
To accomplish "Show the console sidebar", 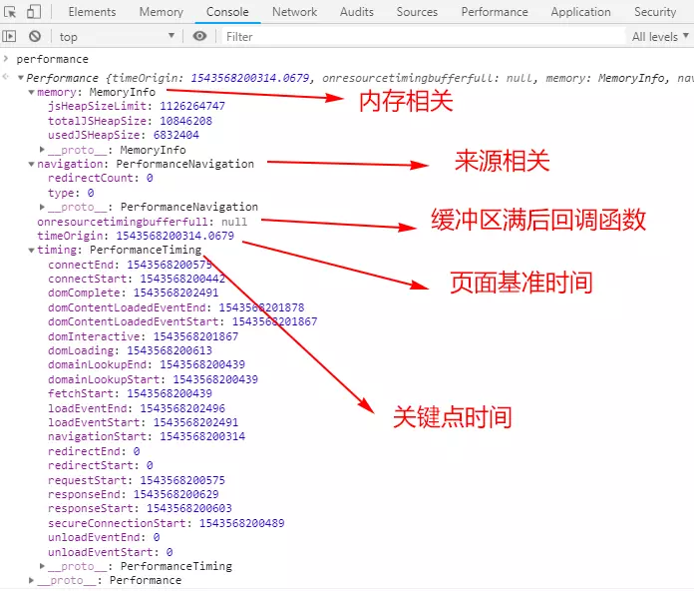I will [x=10, y=37].
